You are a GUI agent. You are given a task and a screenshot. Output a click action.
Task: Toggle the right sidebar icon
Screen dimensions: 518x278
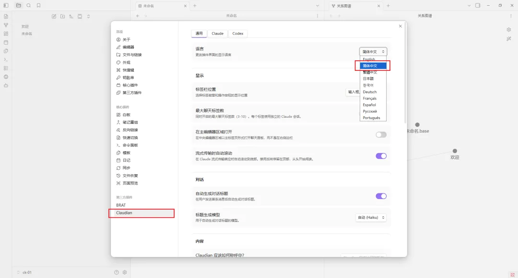pos(478,6)
